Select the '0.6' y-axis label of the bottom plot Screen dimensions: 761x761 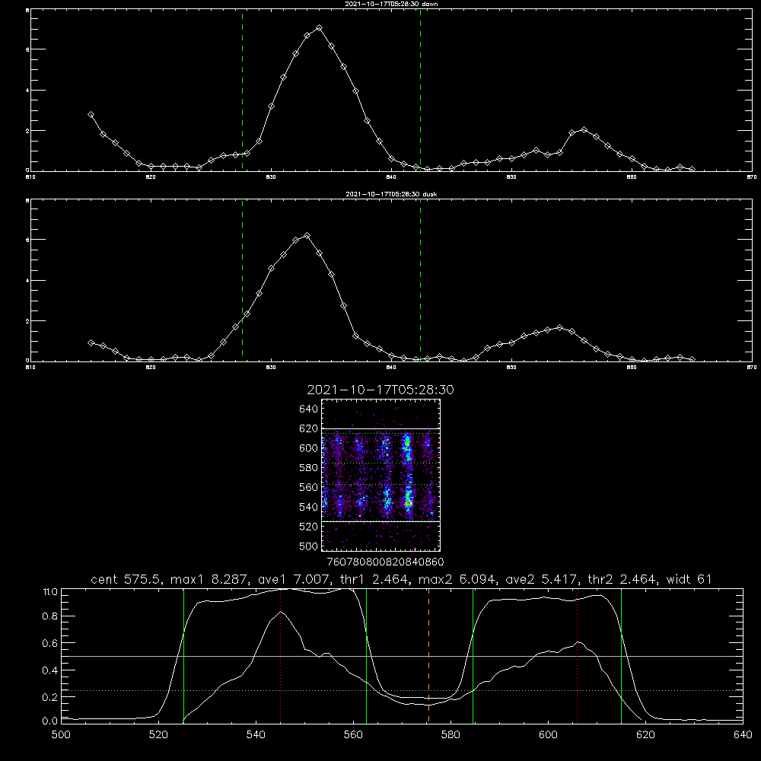[x=50, y=643]
